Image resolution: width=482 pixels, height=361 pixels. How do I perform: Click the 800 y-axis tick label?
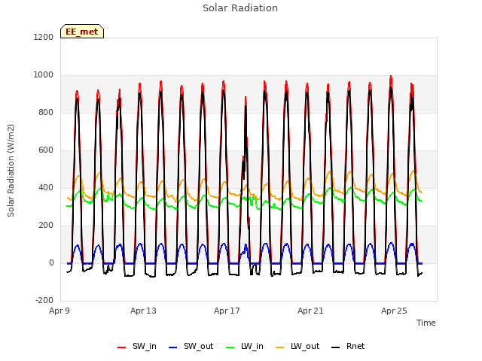click(46, 113)
